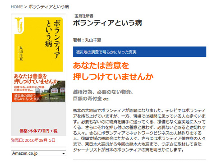Click gray subtitle 越権行為、必要のない物資、

coord(103,92)
